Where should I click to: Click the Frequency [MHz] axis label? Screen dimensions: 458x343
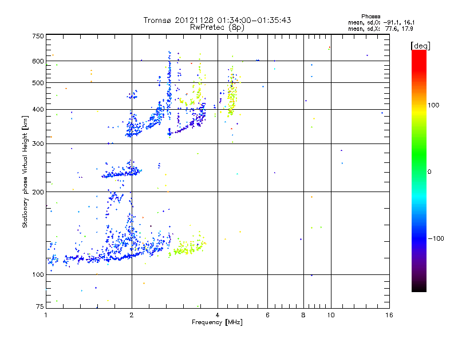[x=217, y=322]
